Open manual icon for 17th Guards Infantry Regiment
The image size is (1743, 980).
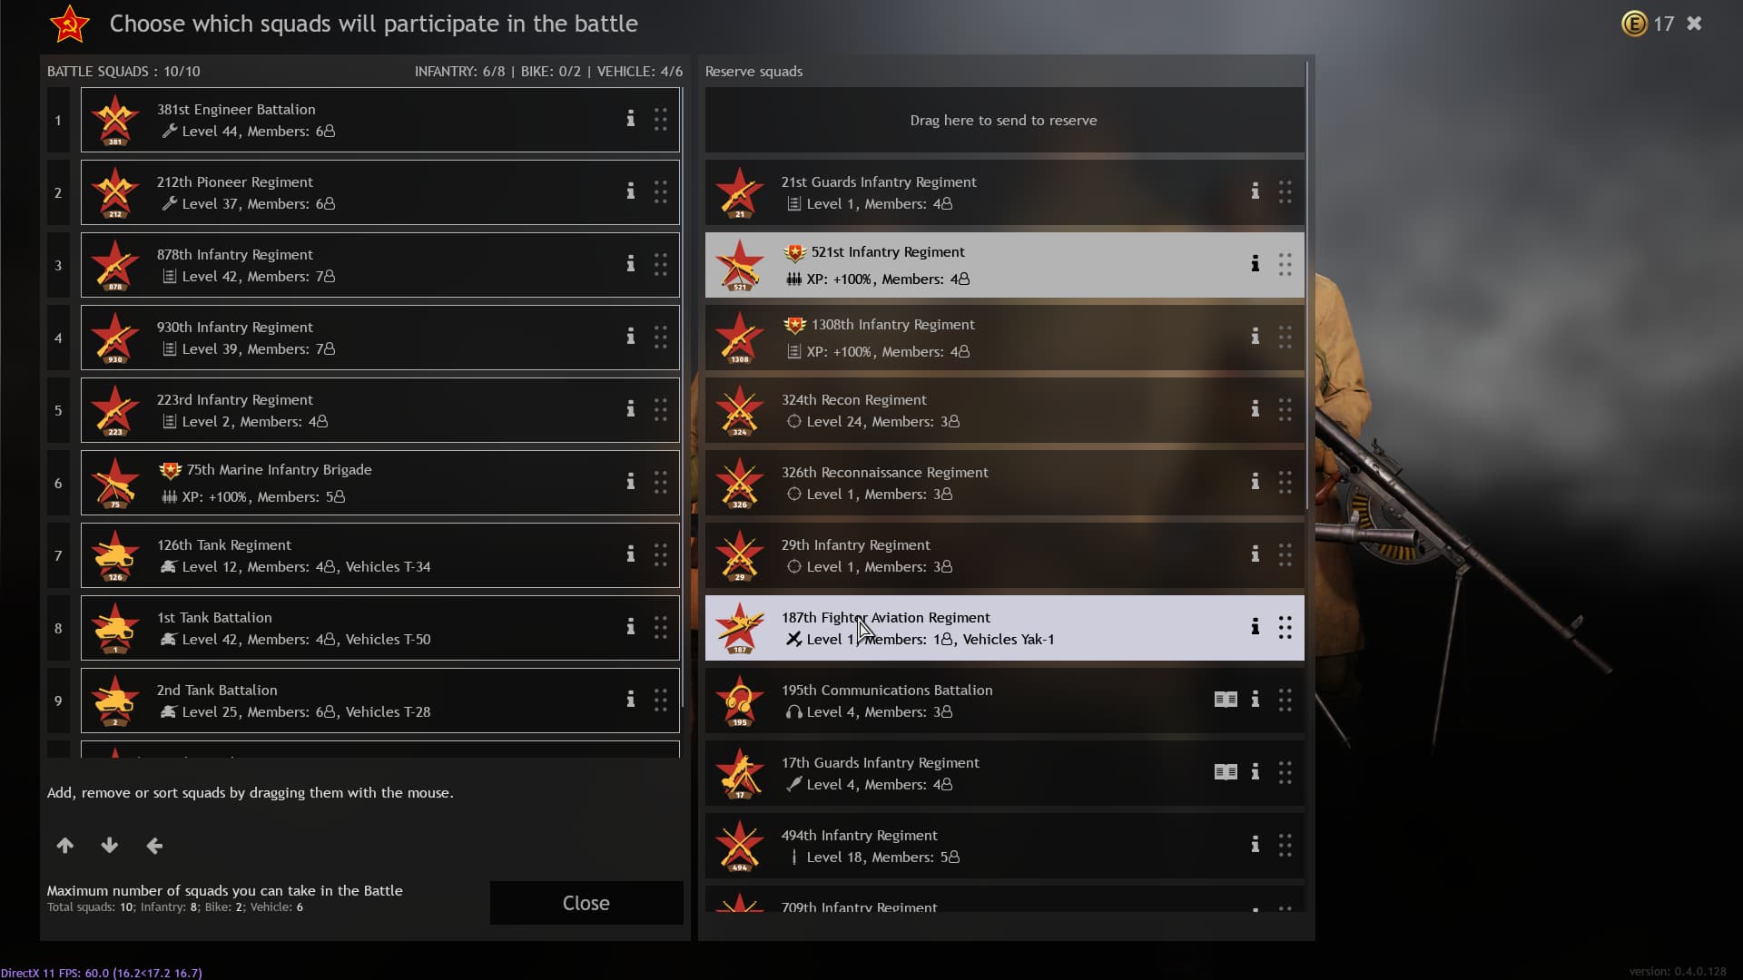(x=1226, y=772)
